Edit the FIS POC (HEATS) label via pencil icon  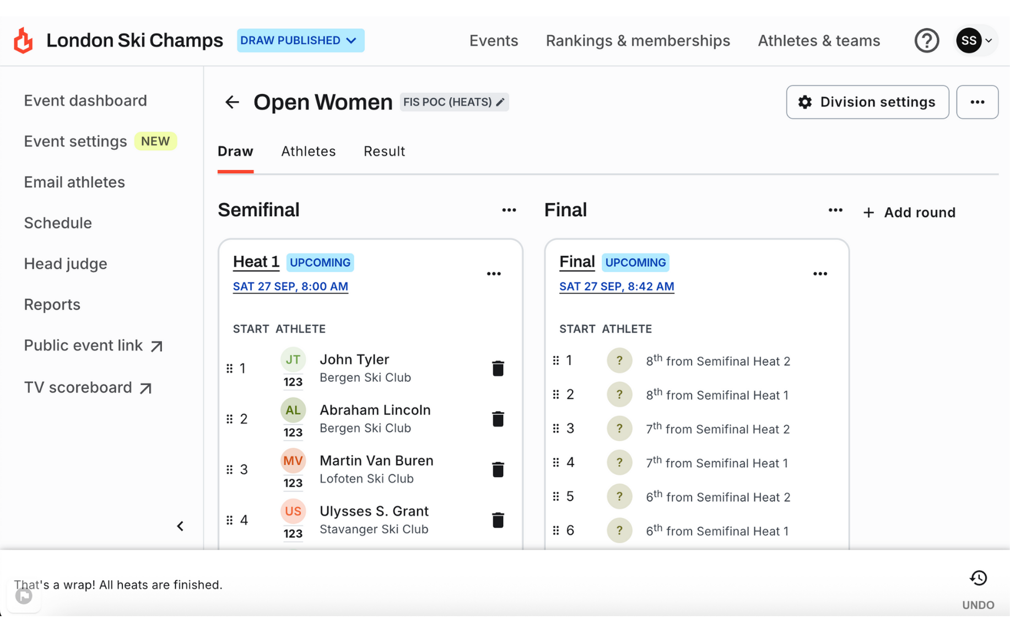coord(500,102)
